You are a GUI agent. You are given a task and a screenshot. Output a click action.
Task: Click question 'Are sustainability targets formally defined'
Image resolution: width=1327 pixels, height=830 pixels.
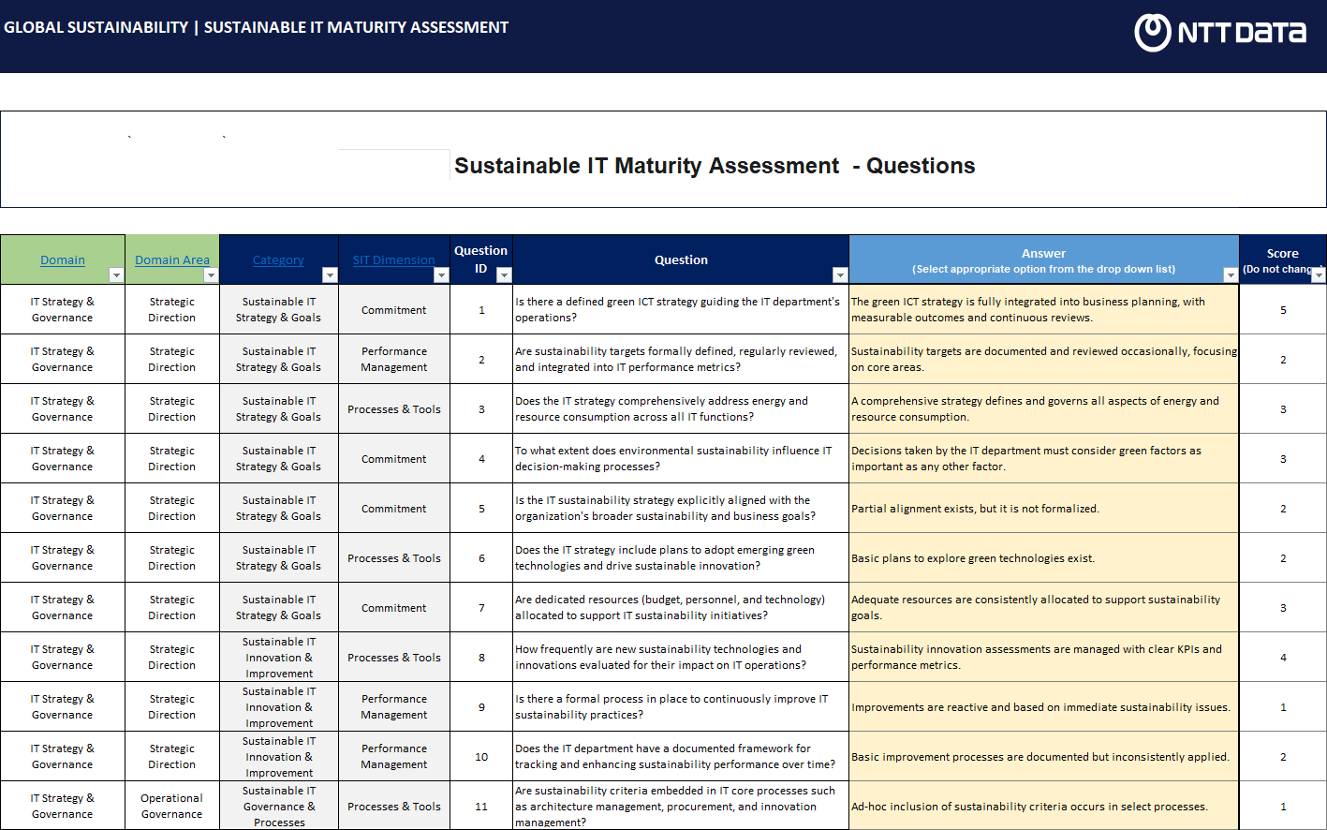(681, 359)
